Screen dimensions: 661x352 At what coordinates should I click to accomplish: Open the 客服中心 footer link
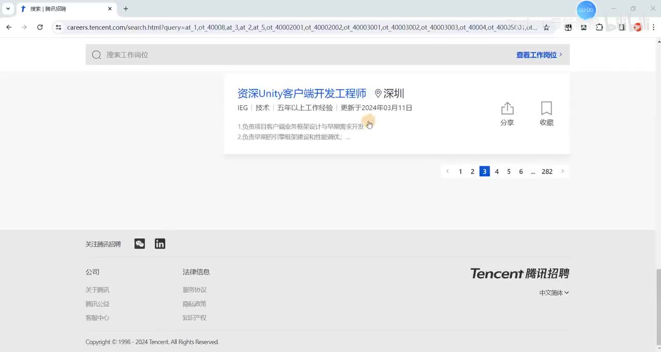click(98, 318)
